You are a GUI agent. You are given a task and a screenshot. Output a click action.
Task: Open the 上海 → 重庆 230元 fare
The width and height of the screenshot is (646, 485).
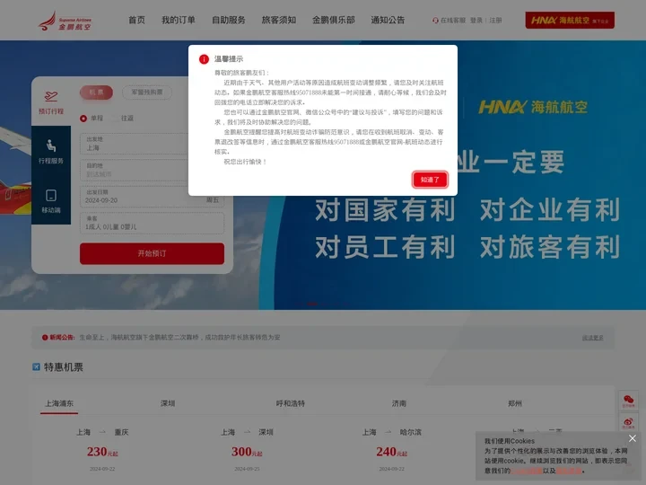102,450
